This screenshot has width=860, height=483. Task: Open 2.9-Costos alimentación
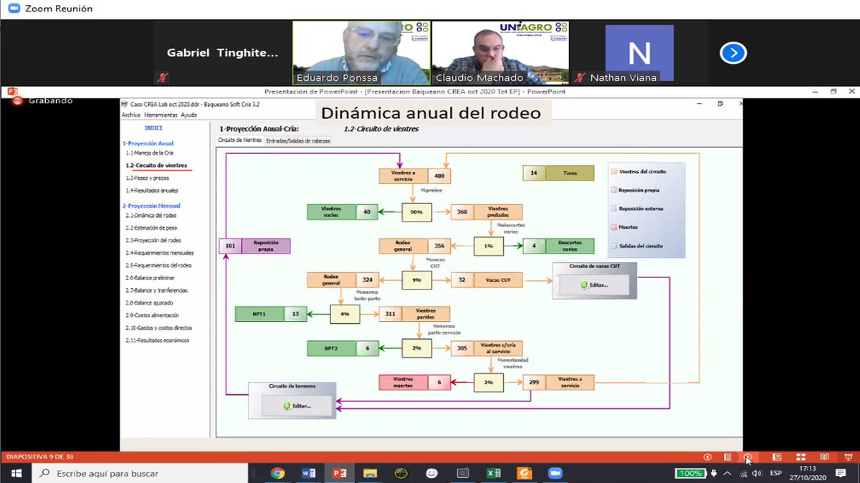click(x=152, y=315)
